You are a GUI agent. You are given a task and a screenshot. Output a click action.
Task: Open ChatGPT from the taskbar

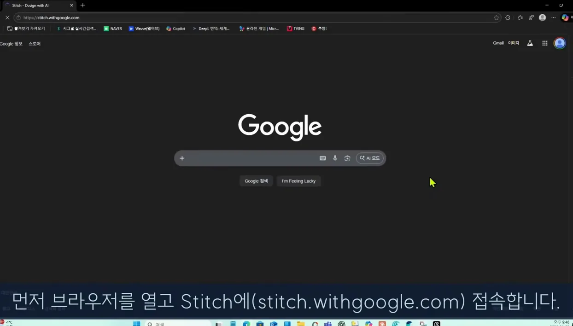[341, 324]
